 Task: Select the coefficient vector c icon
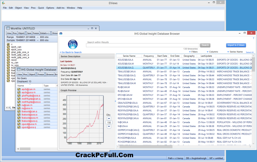click(x=8, y=44)
